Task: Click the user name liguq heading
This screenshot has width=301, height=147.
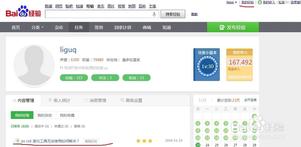Action: (68, 50)
